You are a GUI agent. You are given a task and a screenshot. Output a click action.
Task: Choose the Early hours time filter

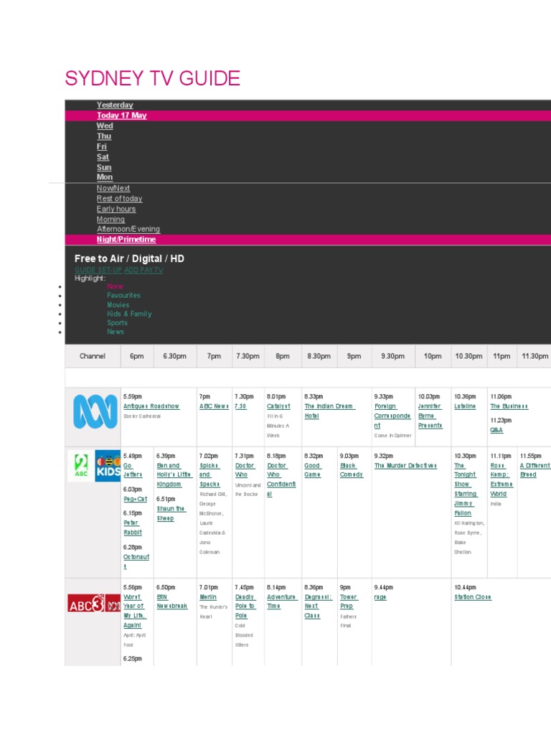116,209
